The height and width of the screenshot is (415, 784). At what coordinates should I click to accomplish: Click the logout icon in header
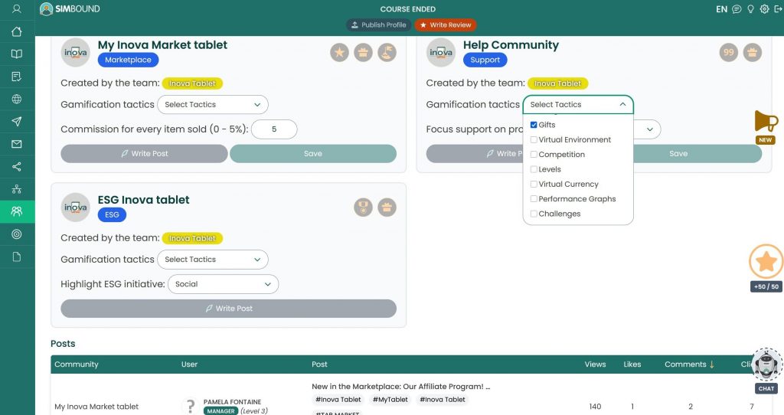779,9
